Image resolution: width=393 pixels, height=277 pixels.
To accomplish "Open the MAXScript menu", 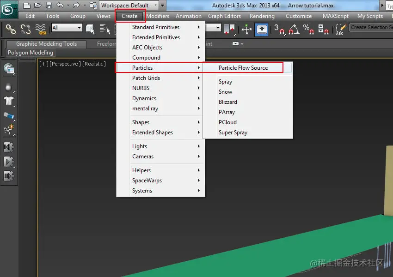I will (x=335, y=16).
